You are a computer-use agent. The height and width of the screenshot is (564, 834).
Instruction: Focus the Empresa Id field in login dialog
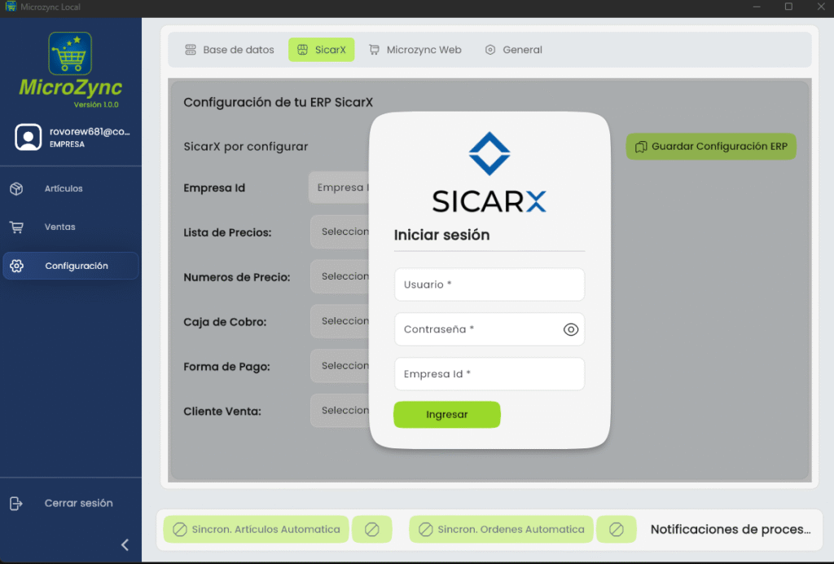pos(489,374)
